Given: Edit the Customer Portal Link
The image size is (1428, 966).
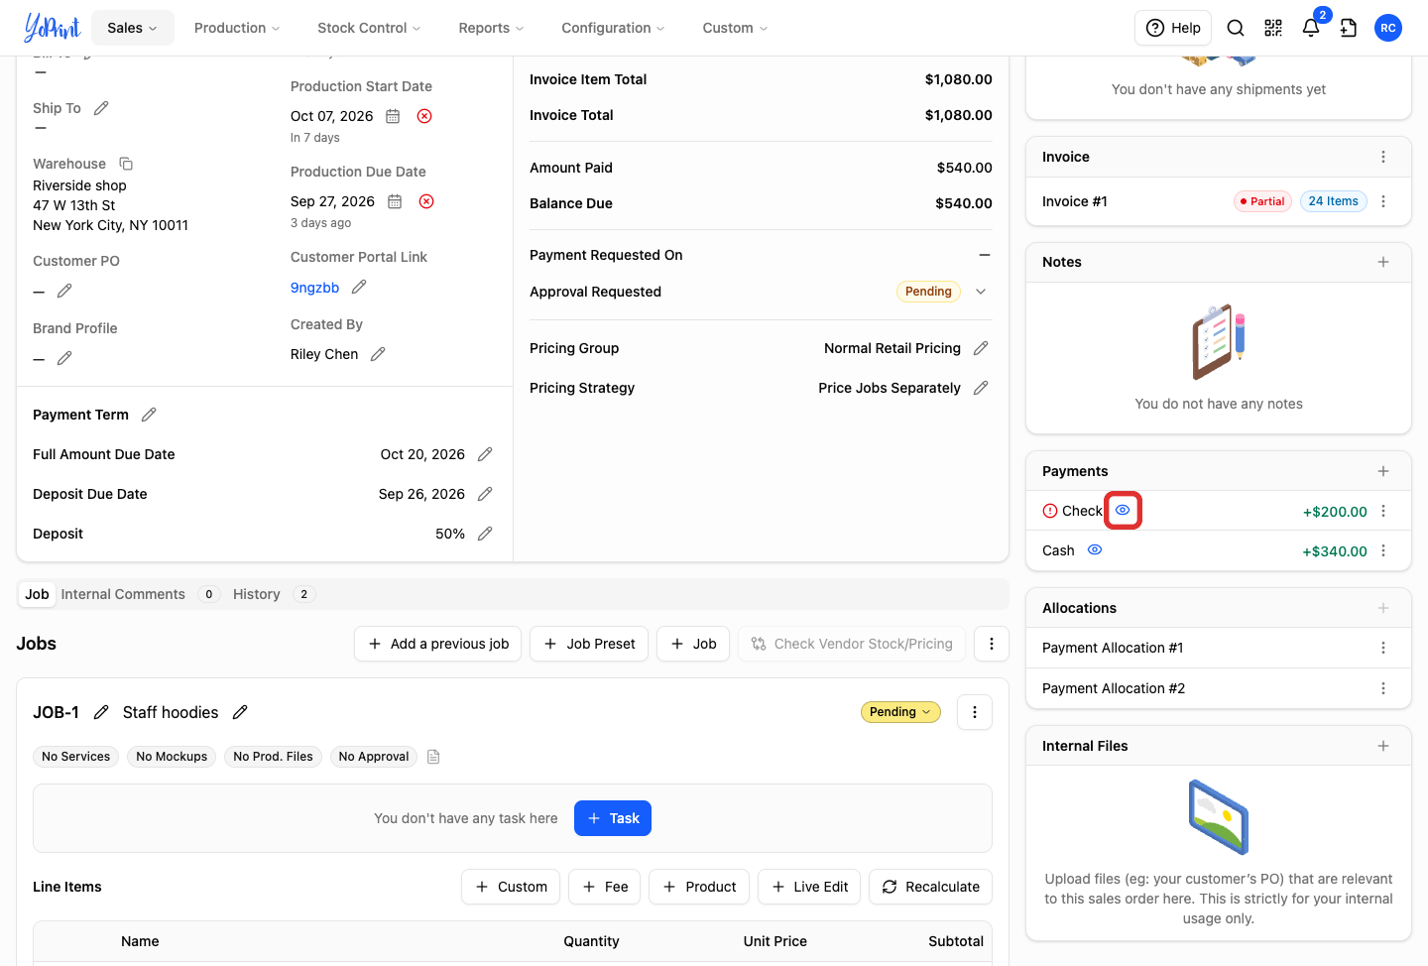Looking at the screenshot, I should click(x=359, y=287).
